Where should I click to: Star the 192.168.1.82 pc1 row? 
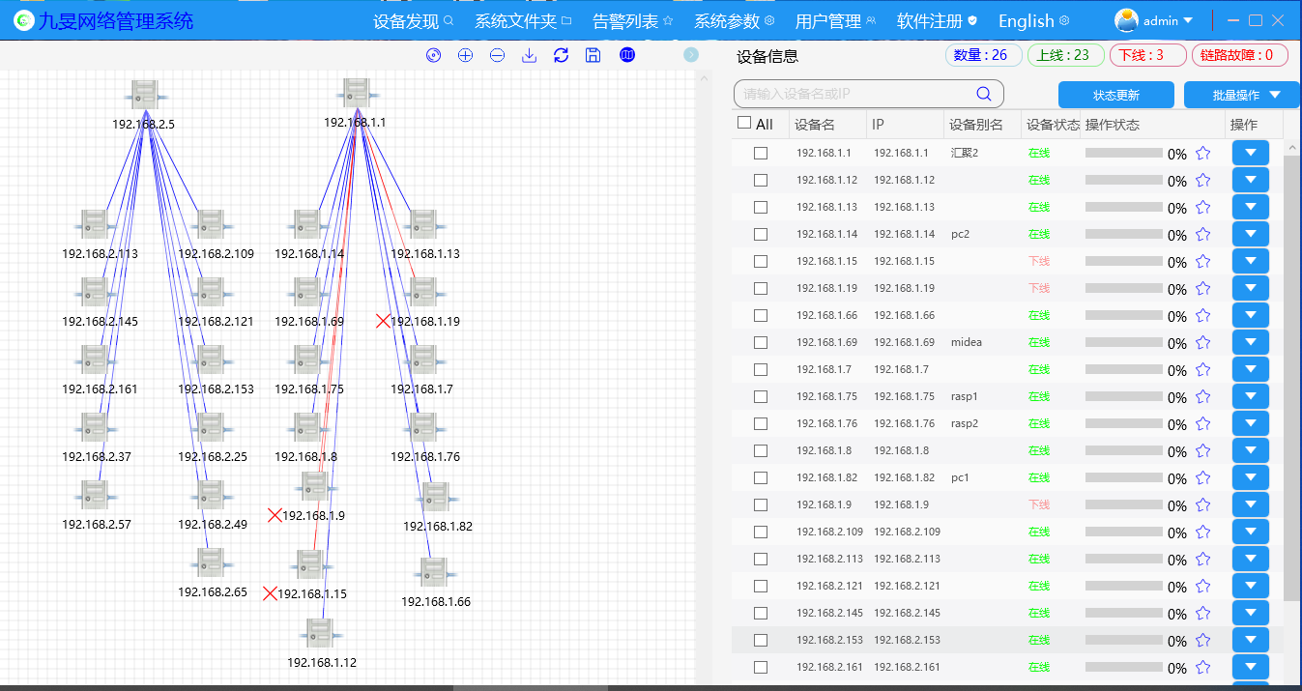tap(1203, 477)
